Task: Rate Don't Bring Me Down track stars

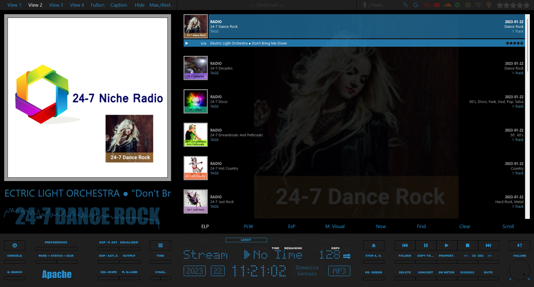Action: pyautogui.click(x=514, y=43)
